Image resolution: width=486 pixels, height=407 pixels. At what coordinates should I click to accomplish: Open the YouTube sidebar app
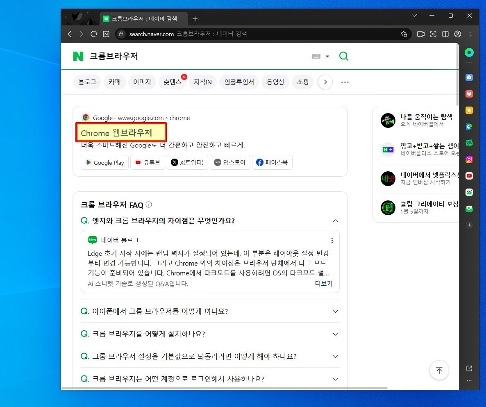(469, 176)
